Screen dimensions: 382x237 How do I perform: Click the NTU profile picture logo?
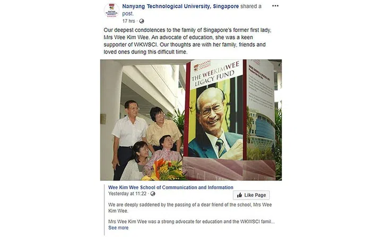click(111, 11)
